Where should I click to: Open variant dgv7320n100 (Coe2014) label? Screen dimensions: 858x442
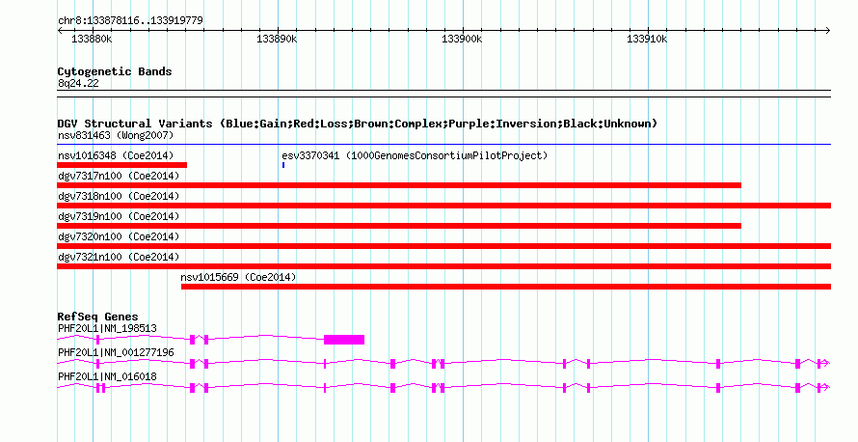(x=119, y=236)
